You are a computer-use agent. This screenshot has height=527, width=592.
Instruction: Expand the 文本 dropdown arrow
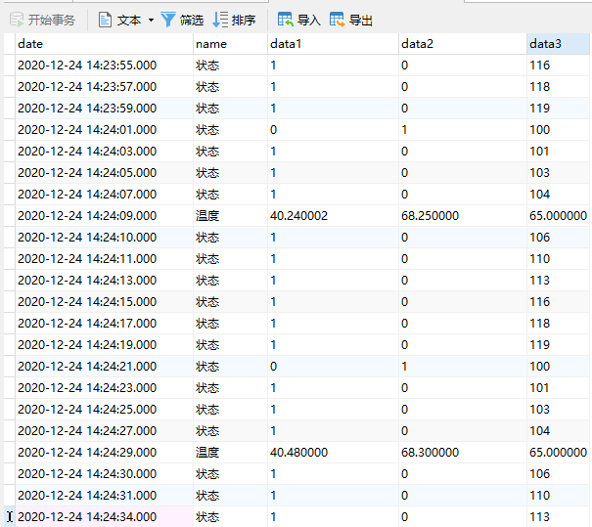151,20
